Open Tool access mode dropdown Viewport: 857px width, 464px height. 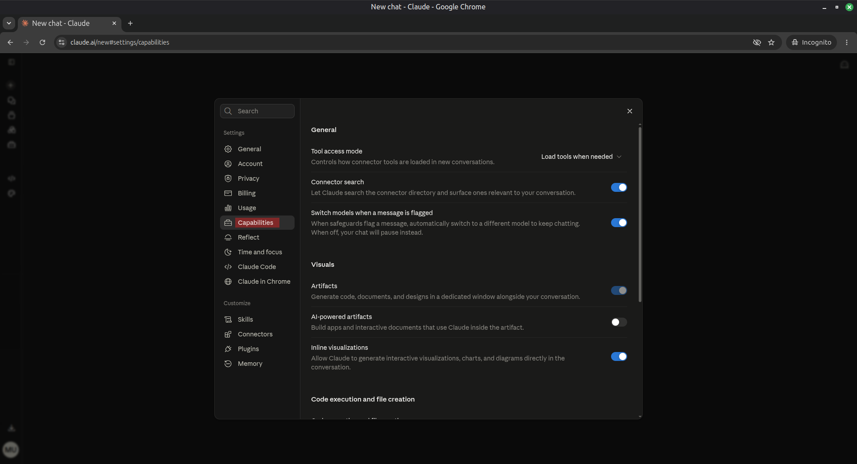pyautogui.click(x=581, y=157)
